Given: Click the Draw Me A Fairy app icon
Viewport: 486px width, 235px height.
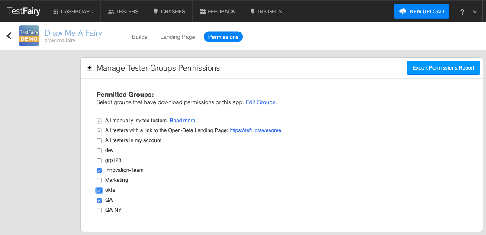Looking at the screenshot, I should click(x=29, y=36).
